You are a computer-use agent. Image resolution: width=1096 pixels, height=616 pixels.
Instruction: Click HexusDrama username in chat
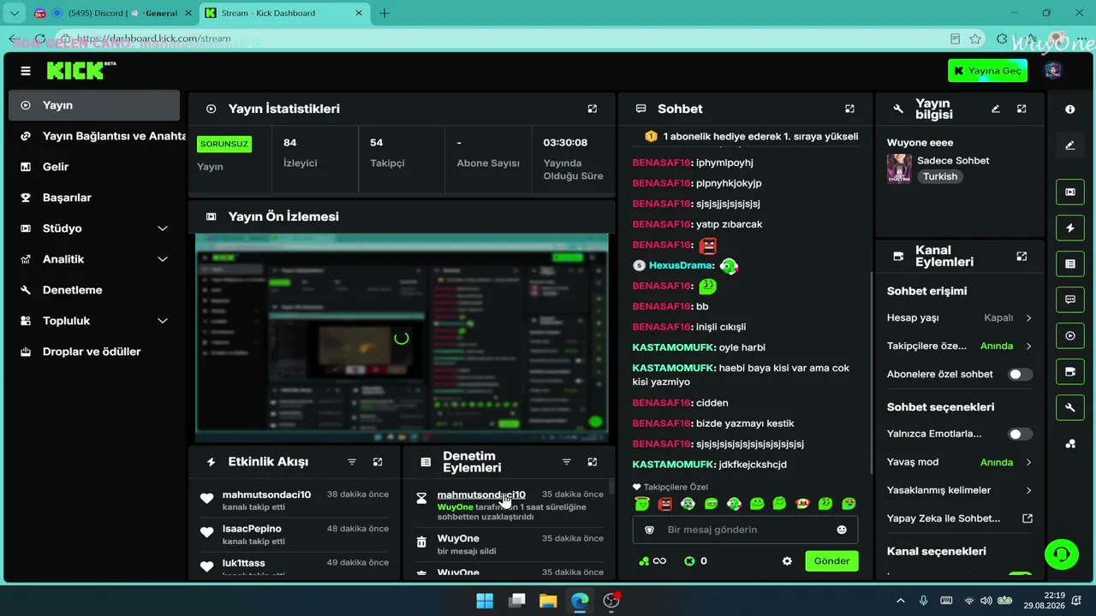(x=681, y=265)
